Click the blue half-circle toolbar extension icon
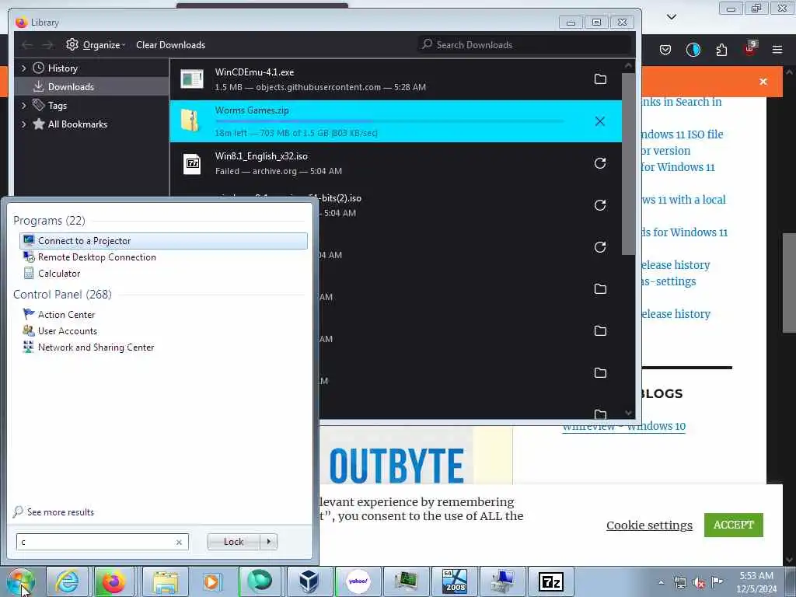Image resolution: width=796 pixels, height=597 pixels. [x=693, y=50]
